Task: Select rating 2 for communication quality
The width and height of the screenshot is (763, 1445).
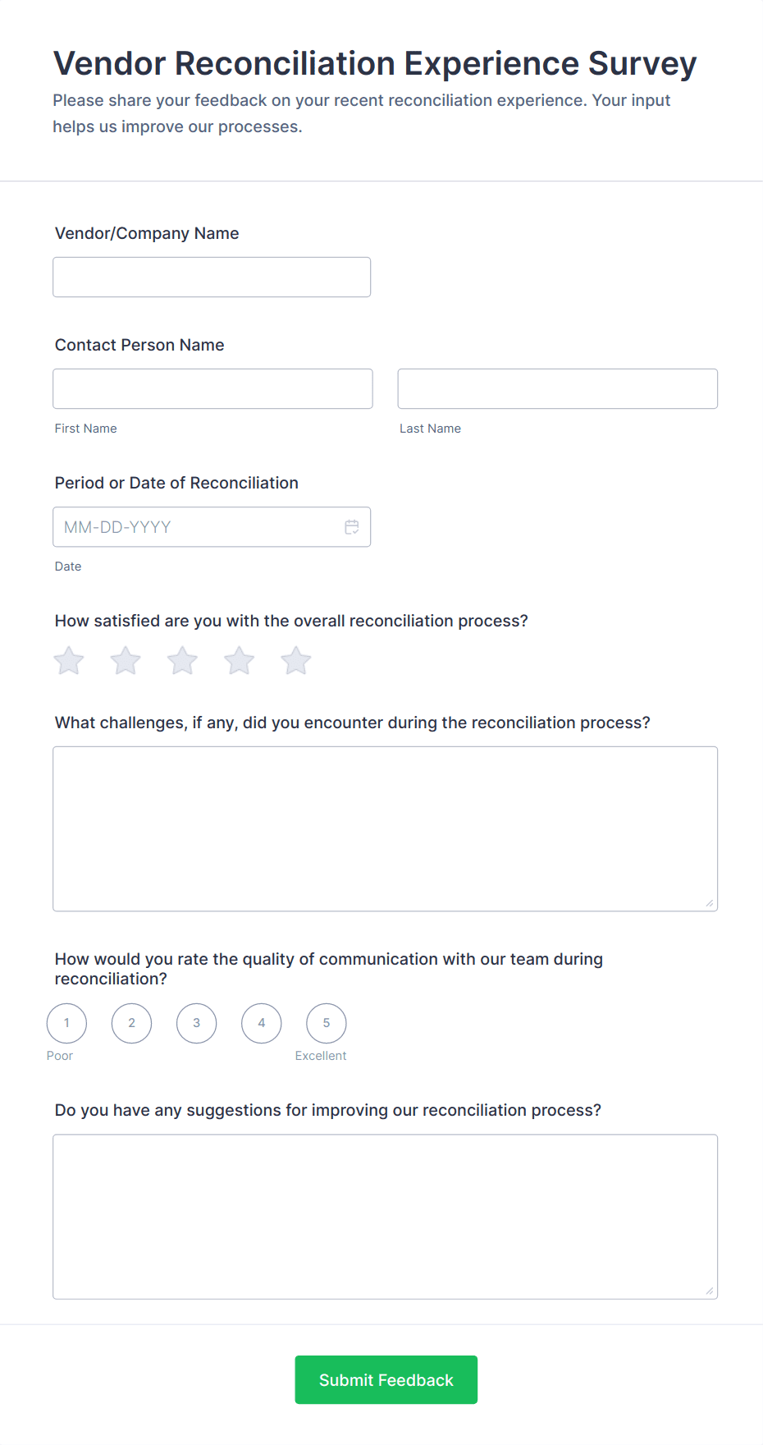Action: click(x=131, y=1023)
